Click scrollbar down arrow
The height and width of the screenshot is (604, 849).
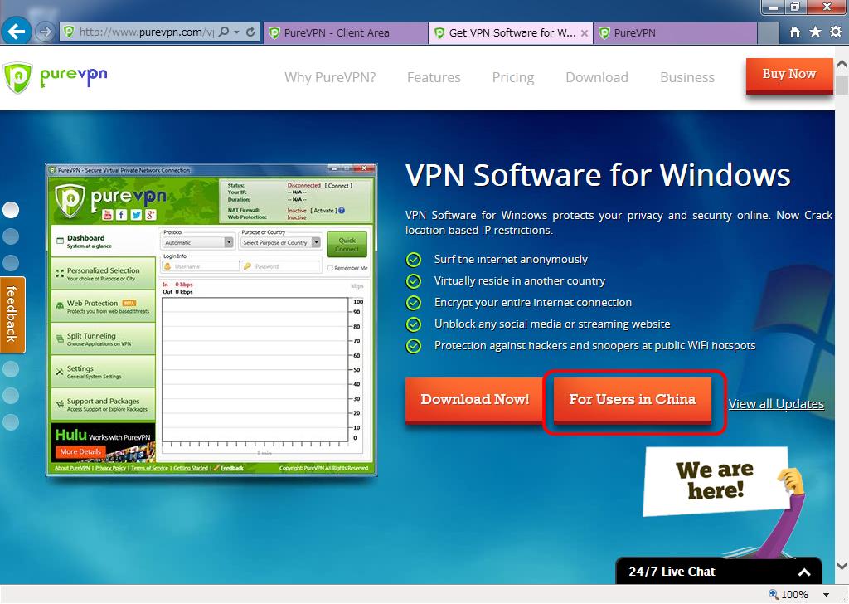[x=842, y=566]
